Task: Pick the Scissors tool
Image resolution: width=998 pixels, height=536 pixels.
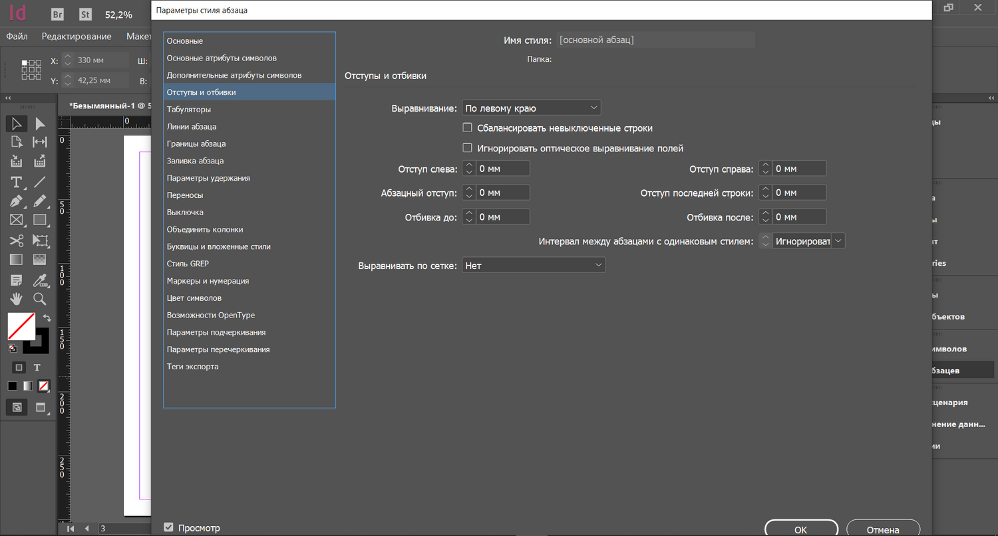Action: (17, 240)
